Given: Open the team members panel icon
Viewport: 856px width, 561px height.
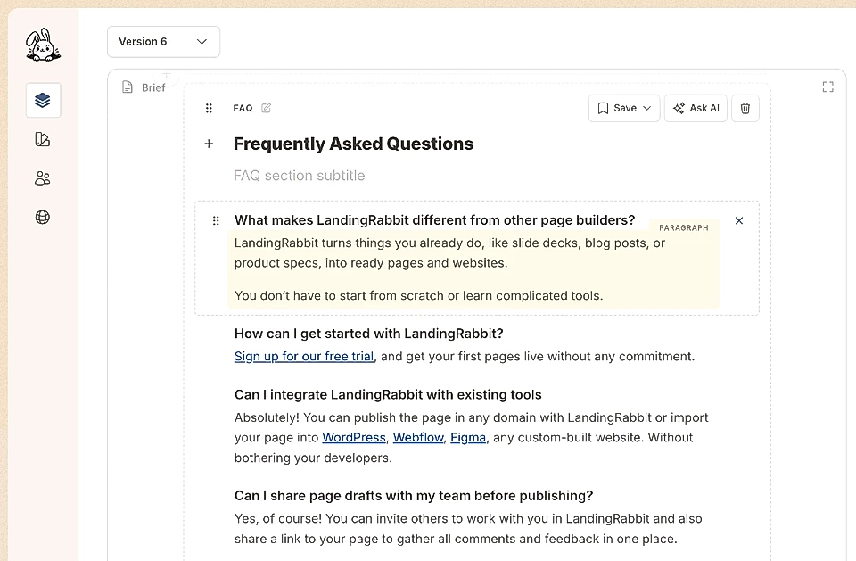Looking at the screenshot, I should click(x=42, y=177).
